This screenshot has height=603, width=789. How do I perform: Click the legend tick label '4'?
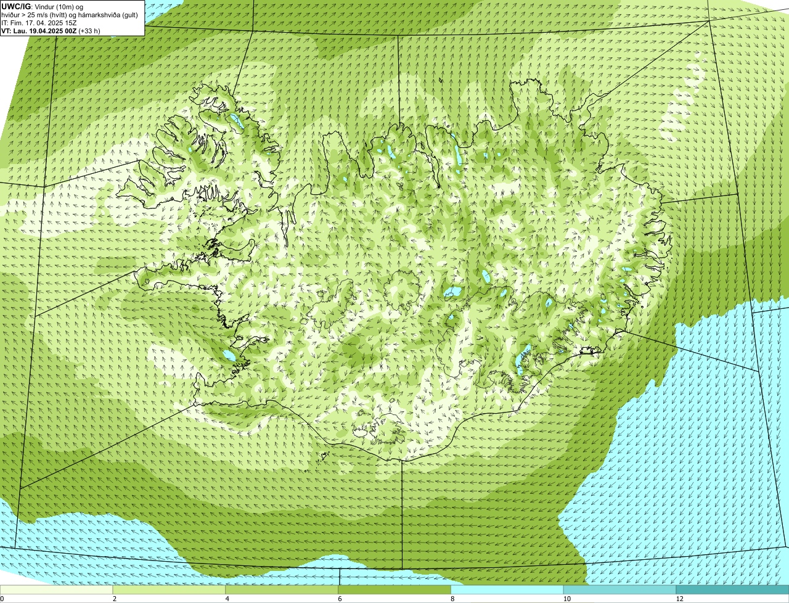pos(227,599)
